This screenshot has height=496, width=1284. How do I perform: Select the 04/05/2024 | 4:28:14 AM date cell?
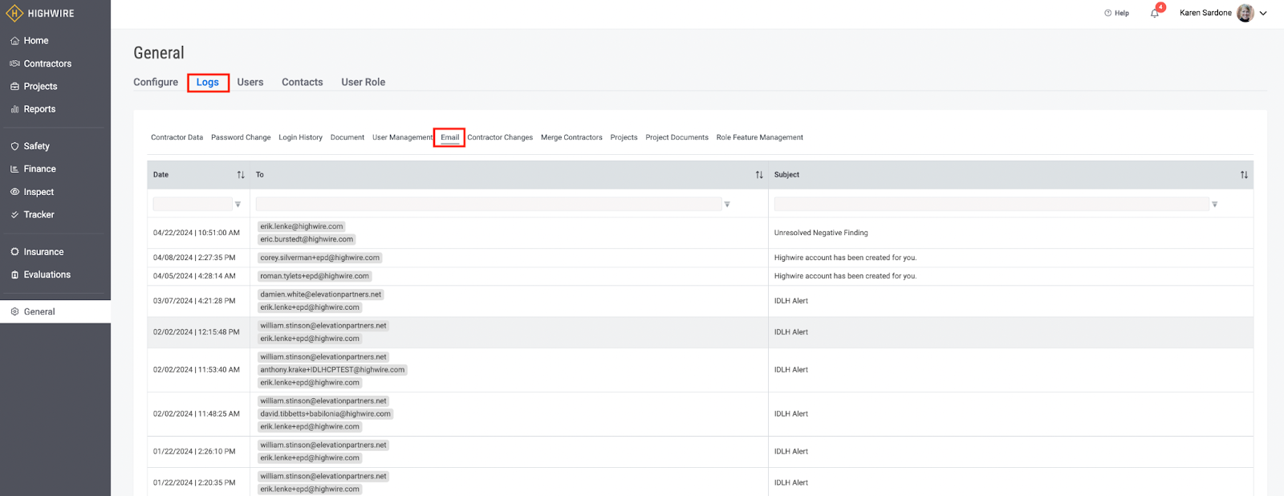tap(194, 276)
